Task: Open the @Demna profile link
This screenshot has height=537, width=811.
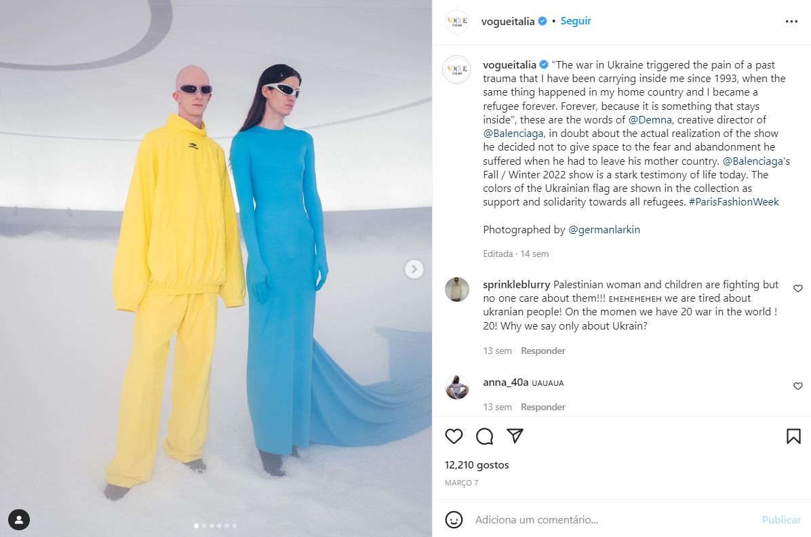Action: (650, 119)
